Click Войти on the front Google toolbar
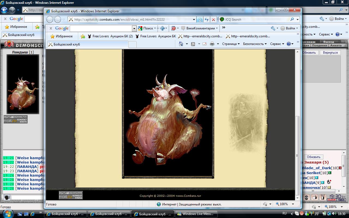This screenshot has height=218, width=349. coord(289,28)
